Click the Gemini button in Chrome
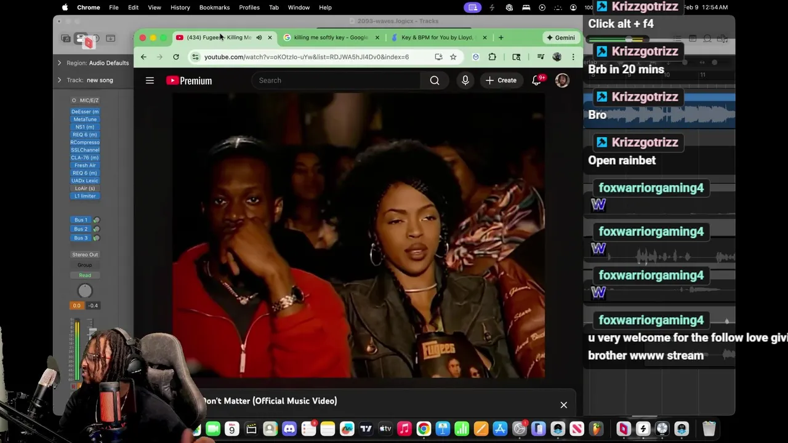This screenshot has width=788, height=443. (560, 38)
